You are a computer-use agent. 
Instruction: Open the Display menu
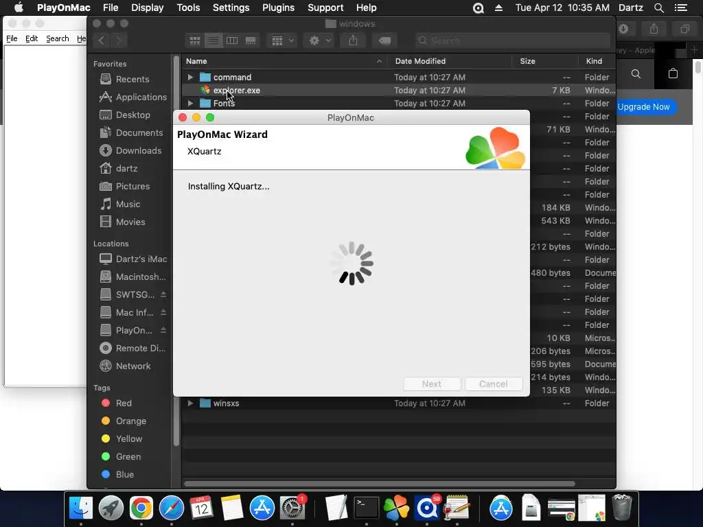pyautogui.click(x=147, y=8)
